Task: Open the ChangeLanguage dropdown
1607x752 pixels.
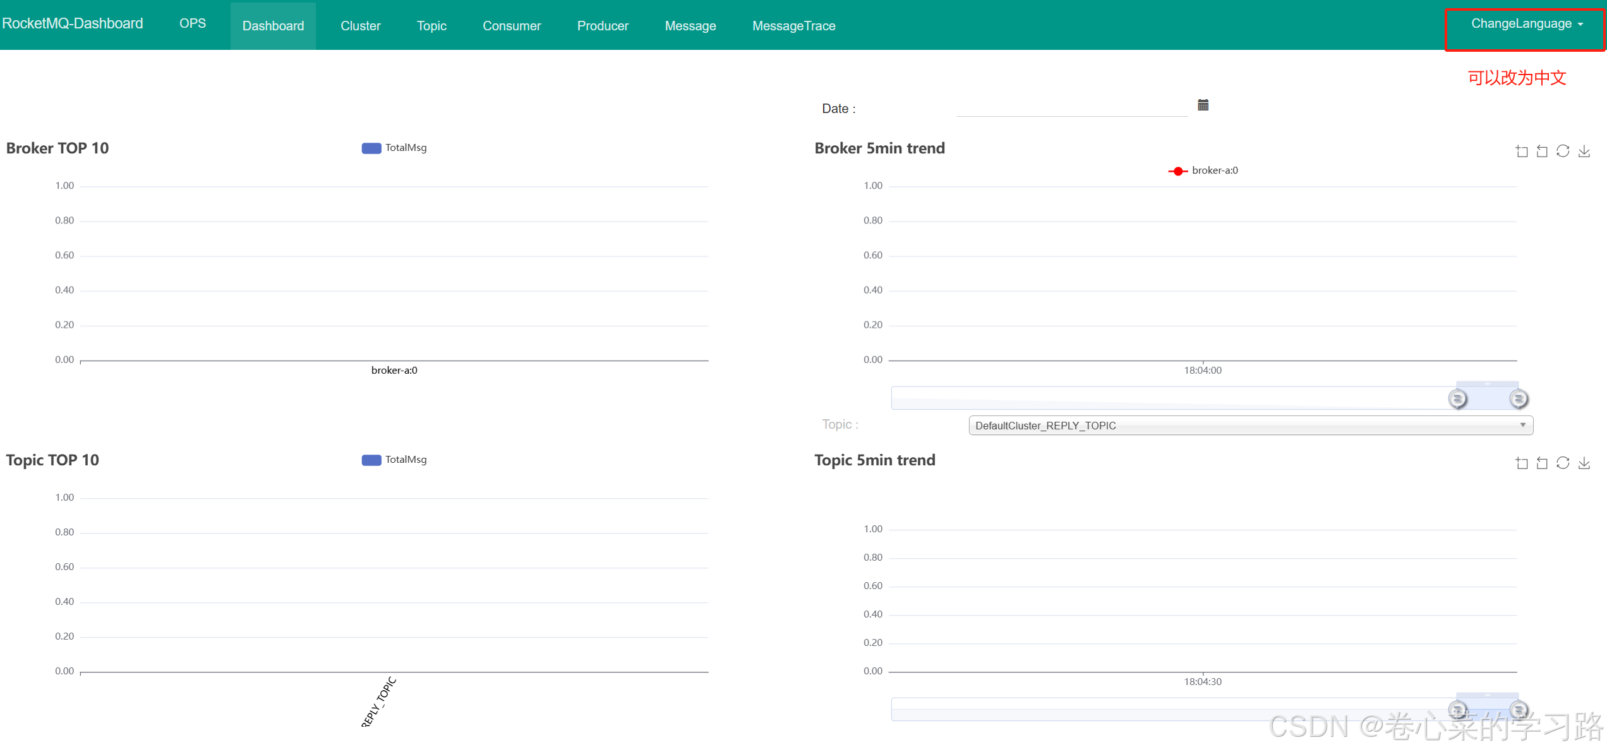Action: (1526, 24)
